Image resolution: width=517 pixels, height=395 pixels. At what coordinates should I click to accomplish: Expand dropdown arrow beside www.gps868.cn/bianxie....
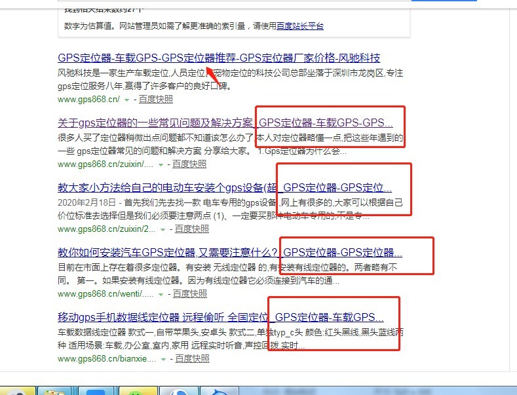pyautogui.click(x=163, y=359)
